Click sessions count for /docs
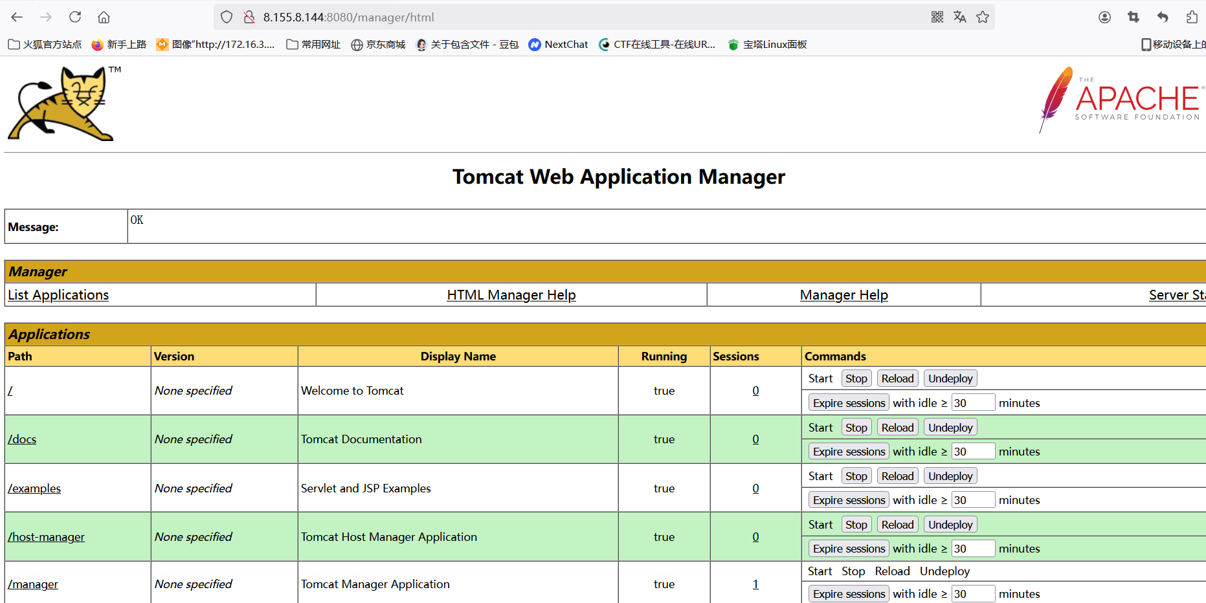 pyautogui.click(x=755, y=439)
